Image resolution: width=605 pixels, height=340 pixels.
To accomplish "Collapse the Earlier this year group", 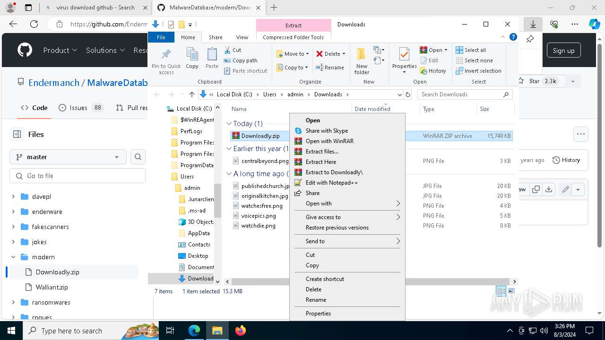I will click(x=229, y=149).
